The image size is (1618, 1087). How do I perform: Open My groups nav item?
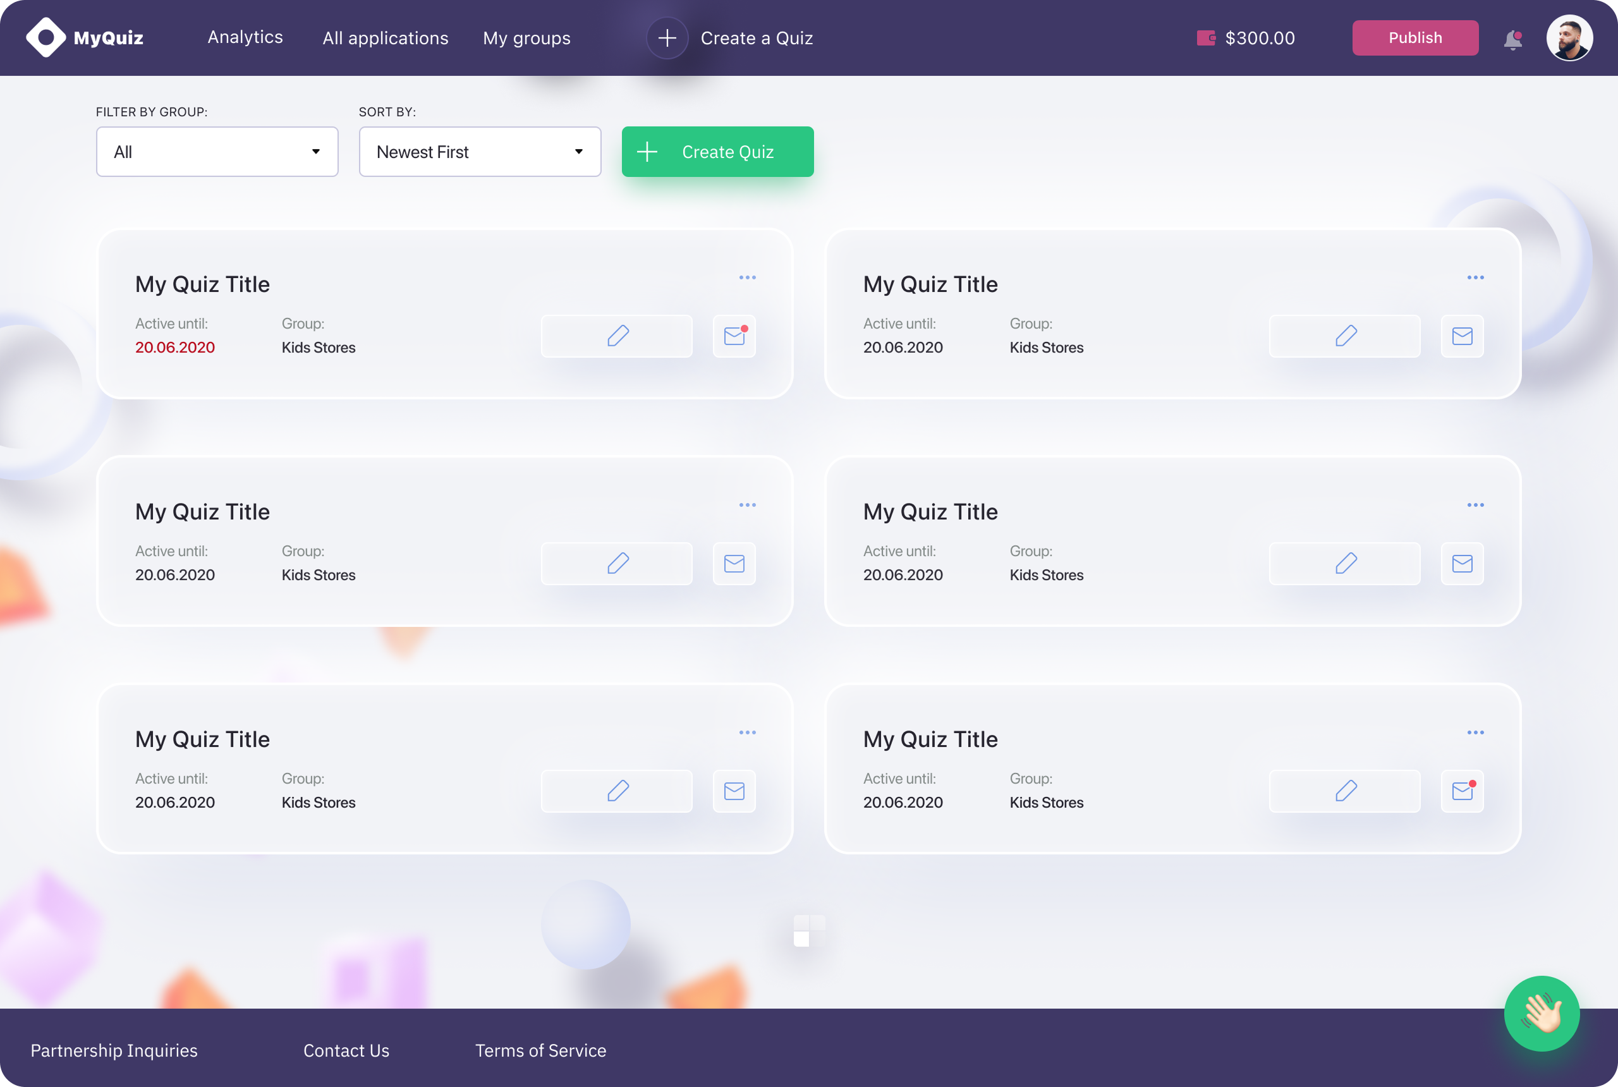click(x=527, y=38)
